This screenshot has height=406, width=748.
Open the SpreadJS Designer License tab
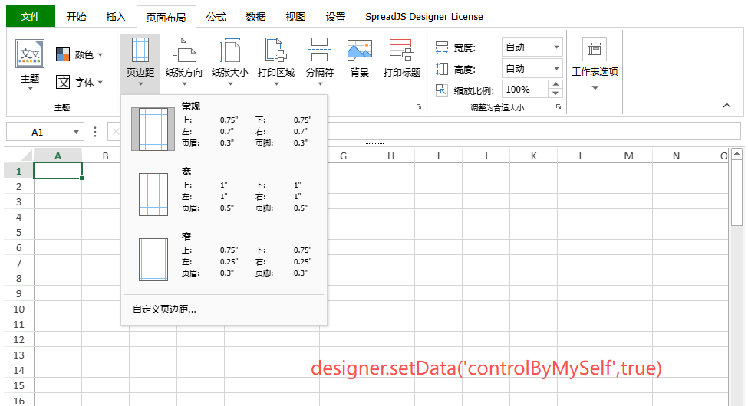(x=424, y=17)
